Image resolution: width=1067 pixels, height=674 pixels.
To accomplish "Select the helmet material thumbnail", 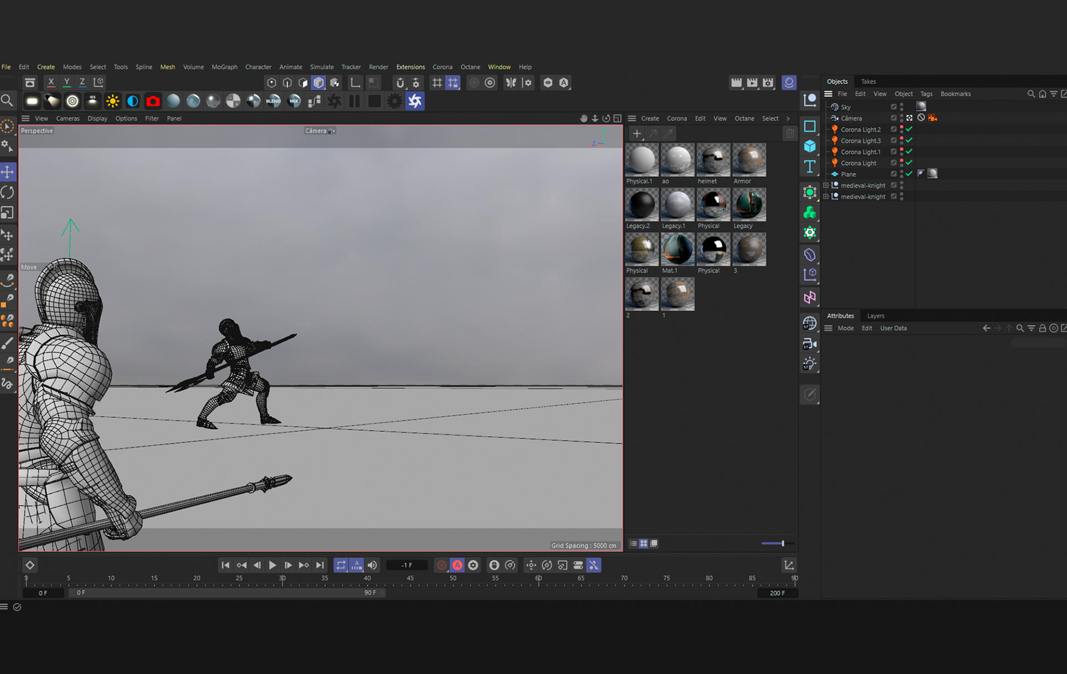I will [713, 160].
